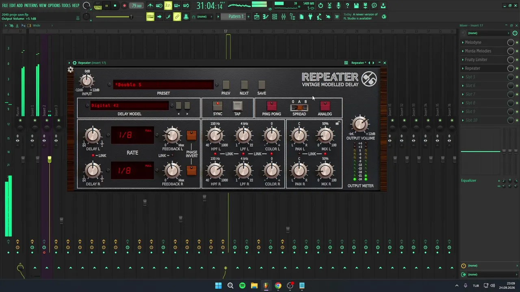Open the playlist view icon in toolbar
Image resolution: width=520 pixels, height=292 pixels.
click(257, 17)
